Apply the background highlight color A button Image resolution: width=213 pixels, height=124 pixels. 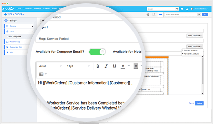(136, 66)
